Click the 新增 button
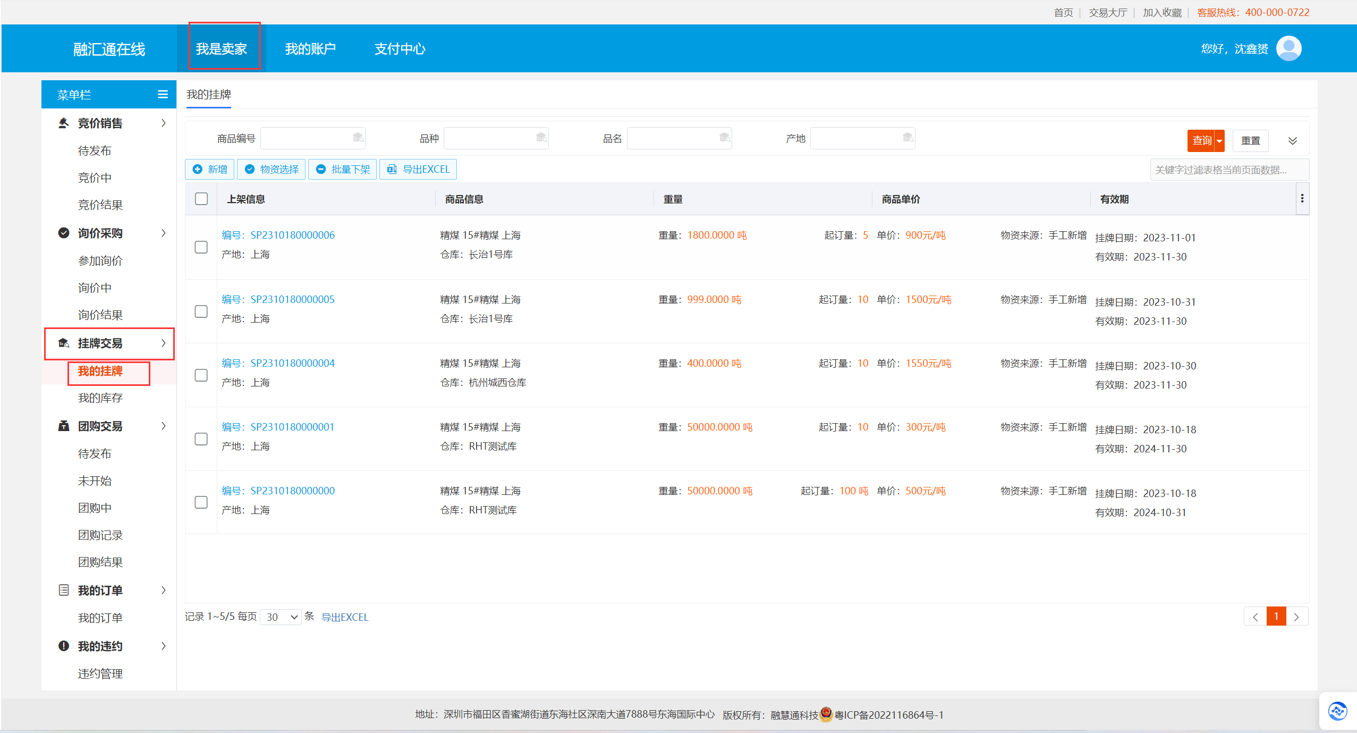1357x733 pixels. pyautogui.click(x=210, y=169)
